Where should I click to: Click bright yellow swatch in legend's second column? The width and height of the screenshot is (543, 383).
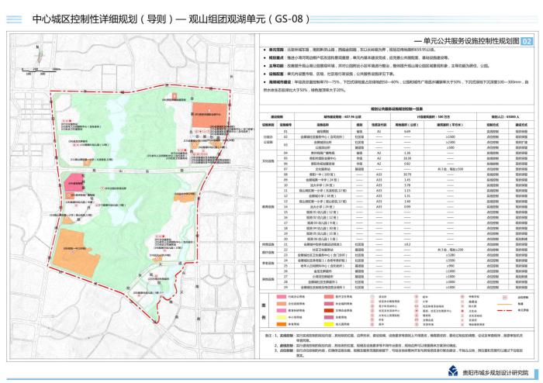(x=329, y=324)
